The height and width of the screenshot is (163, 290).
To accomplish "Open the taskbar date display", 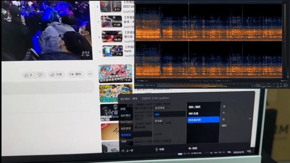I will pos(239,152).
